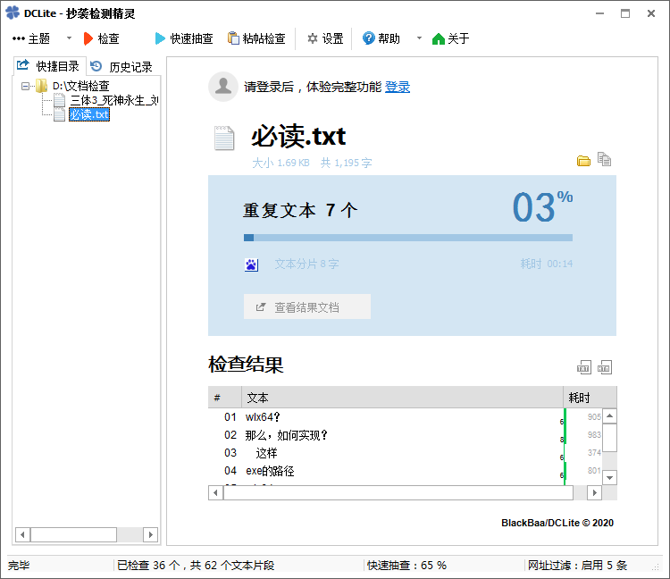The width and height of the screenshot is (670, 579).
Task: Select result row 01 wlx64?
Action: point(405,417)
